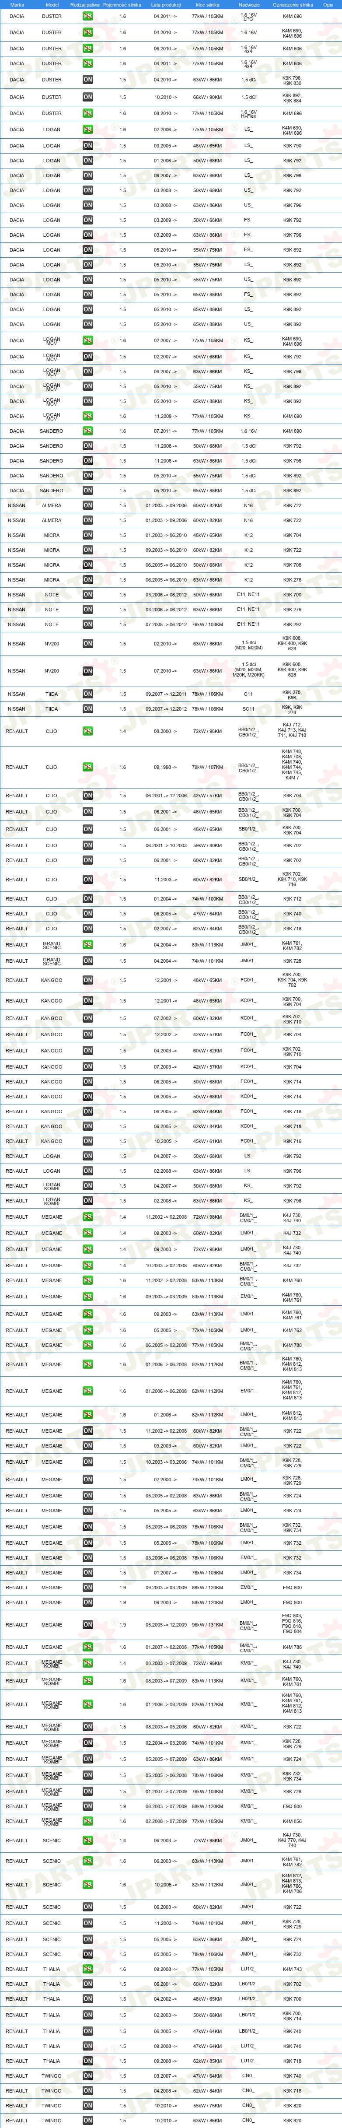The height and width of the screenshot is (2128, 342).
Task: Select the 45kW / 61KM power cell
Action: 207,1141
